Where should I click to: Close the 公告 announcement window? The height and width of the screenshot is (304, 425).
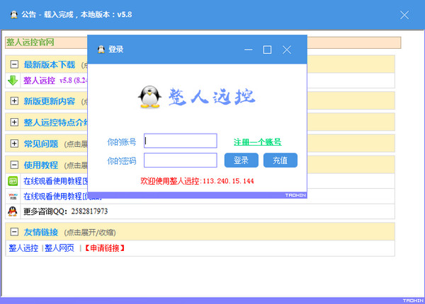coord(404,15)
